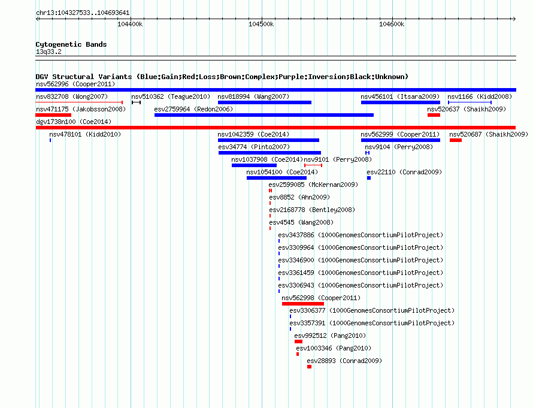533x408 pixels.
Task: Click the 104600k ruler tick label
Action: click(392, 24)
